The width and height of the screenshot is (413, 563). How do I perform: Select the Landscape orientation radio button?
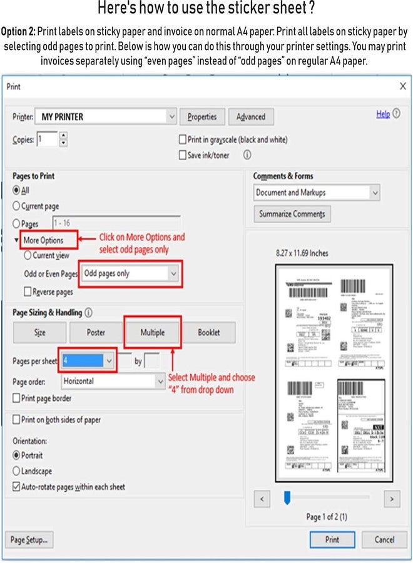(16, 471)
